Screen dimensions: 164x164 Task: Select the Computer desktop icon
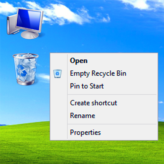25,23
